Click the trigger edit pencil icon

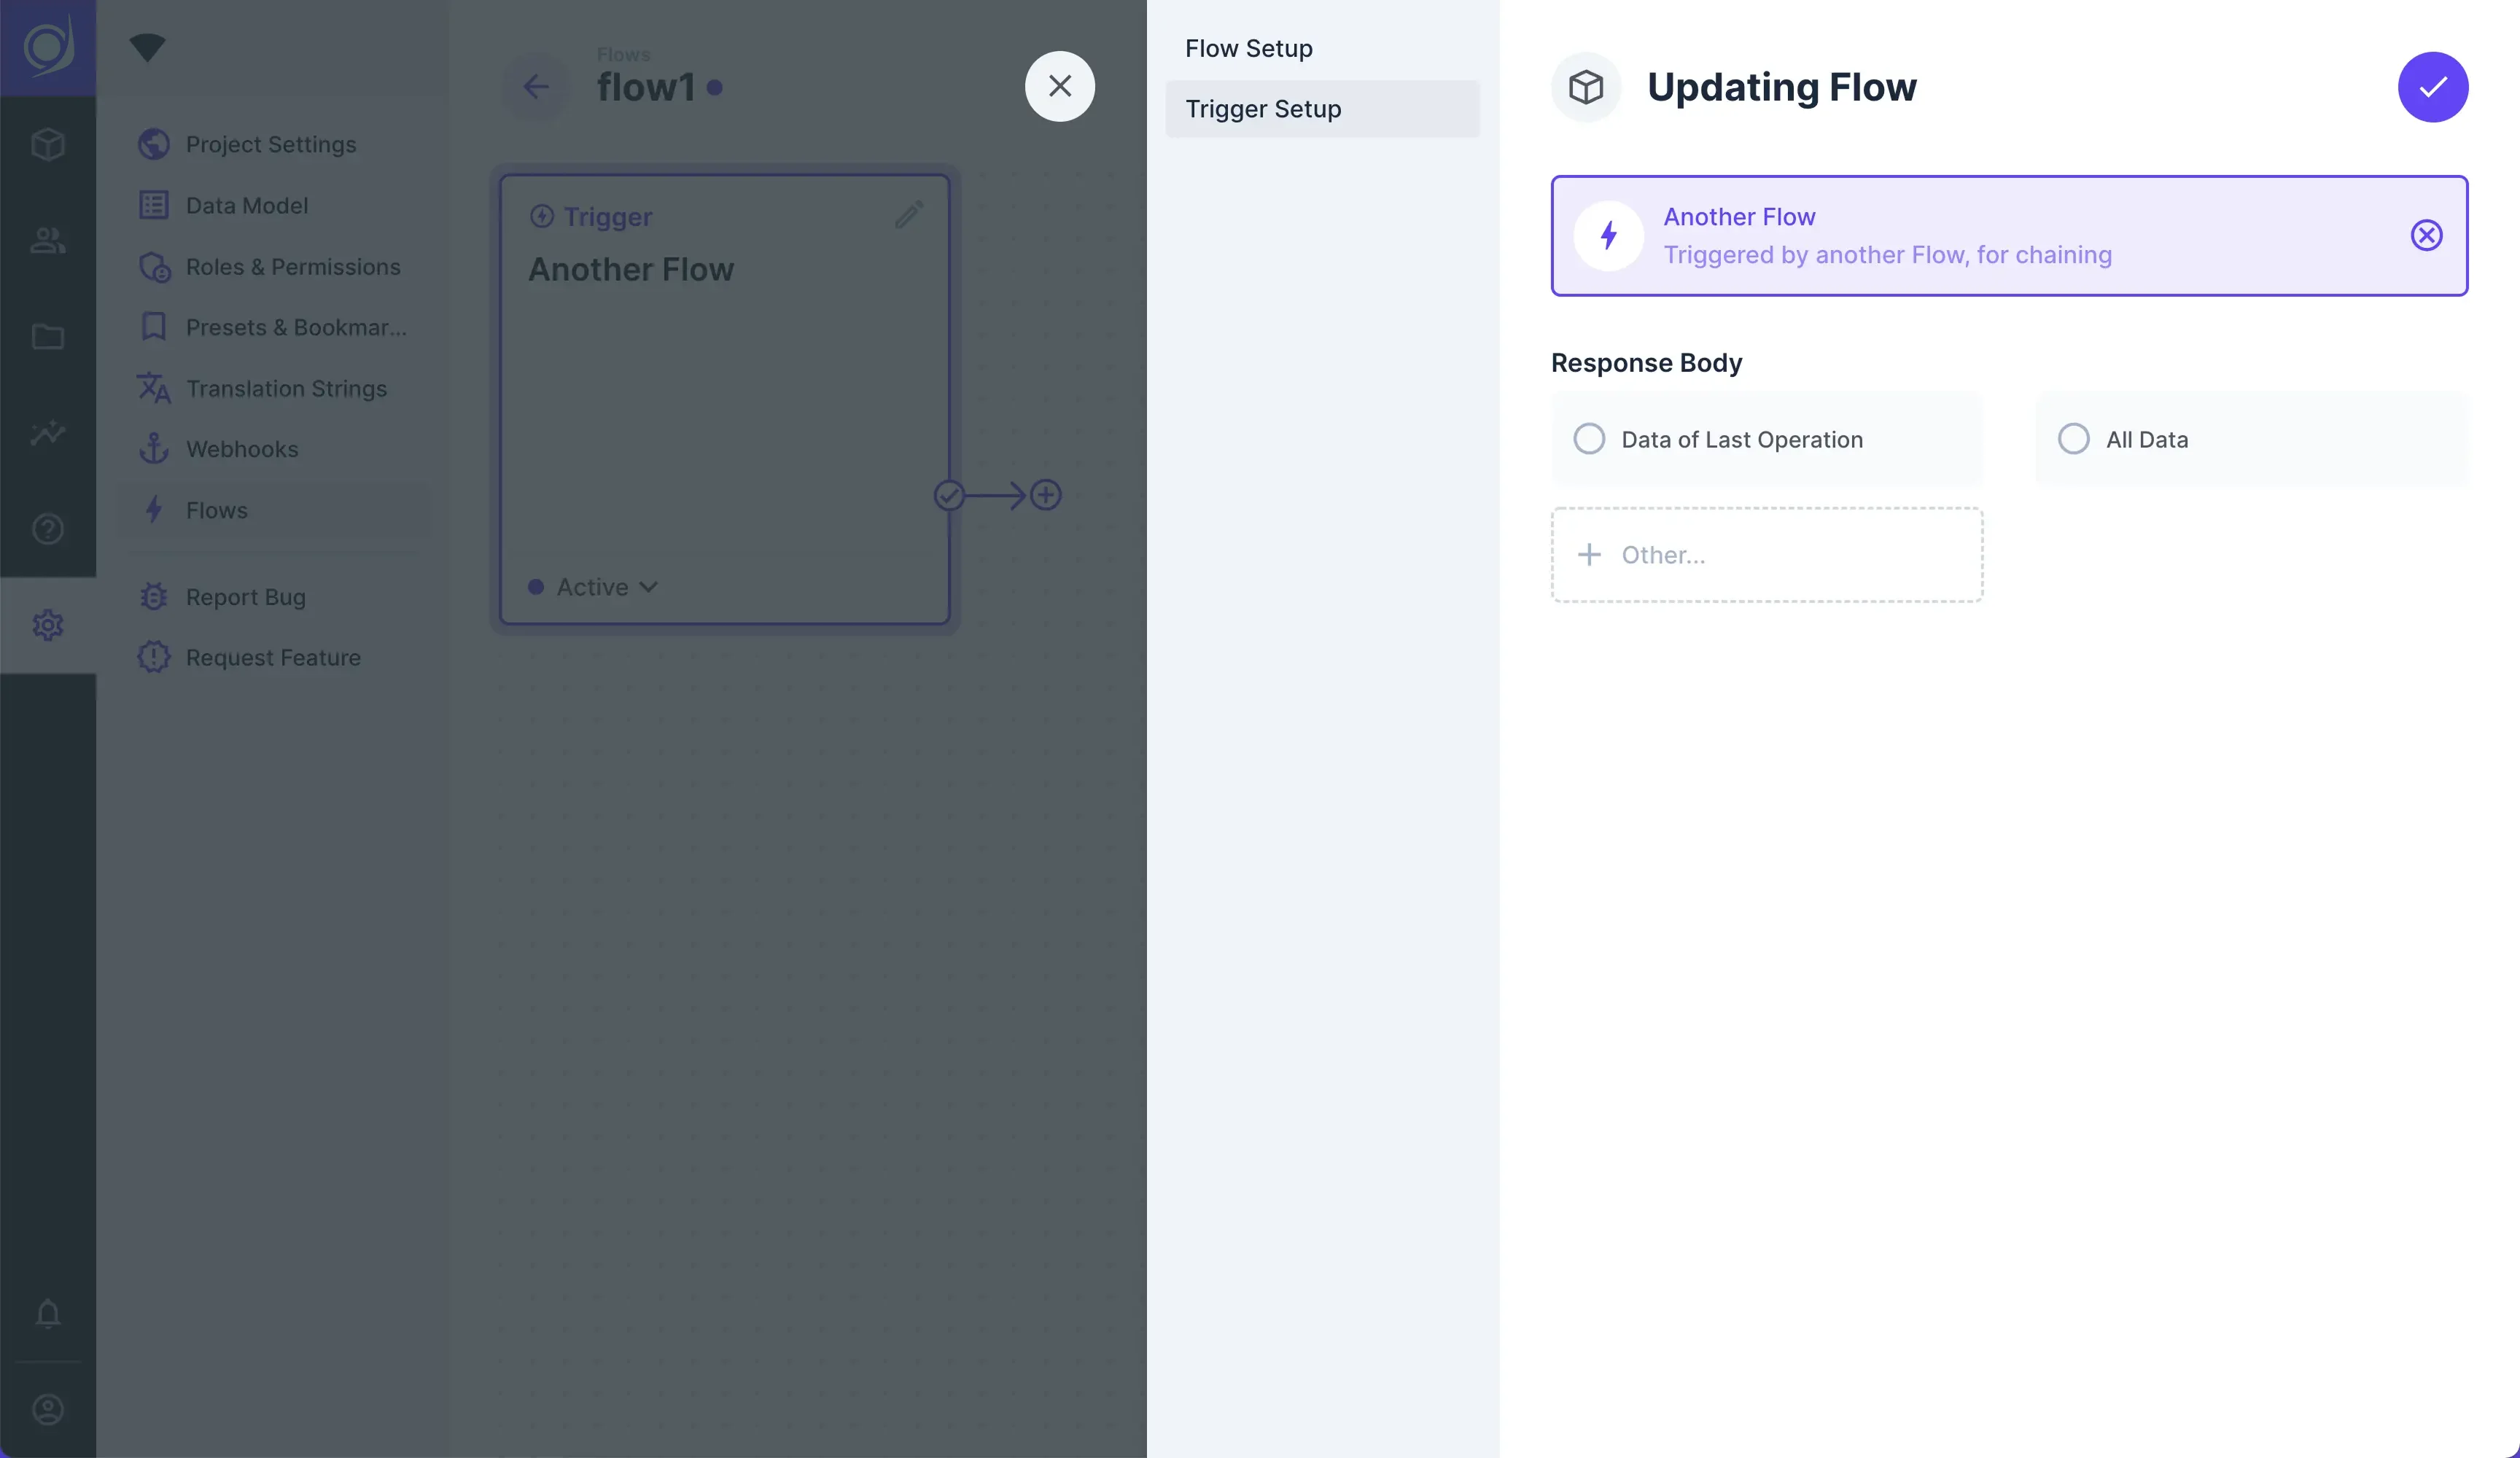click(908, 215)
